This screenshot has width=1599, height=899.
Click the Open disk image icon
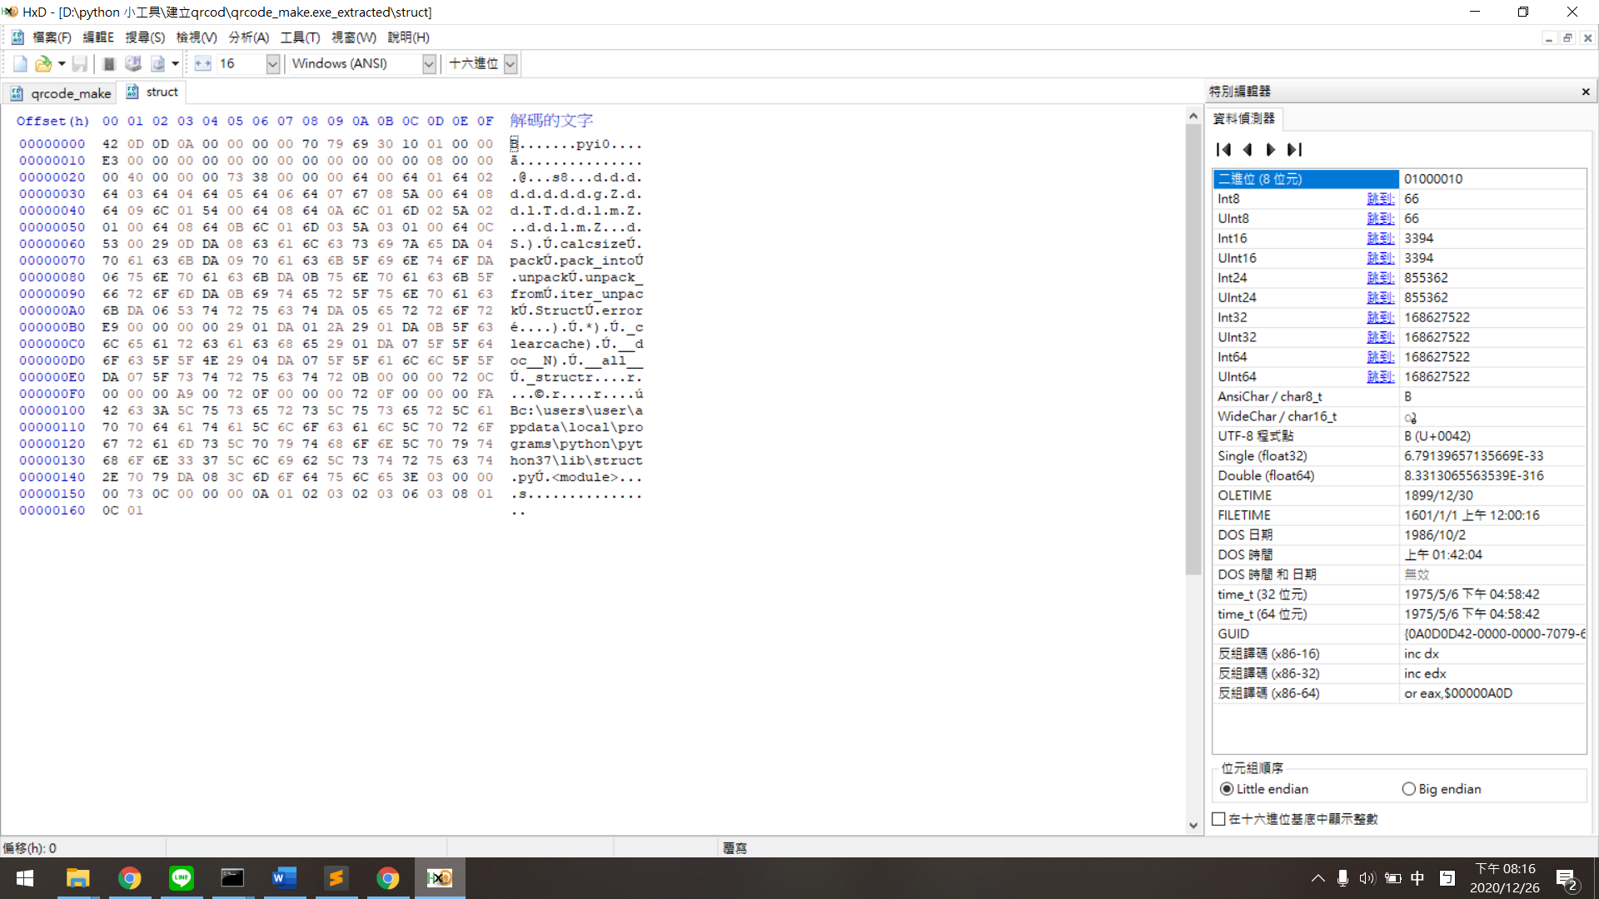(157, 64)
